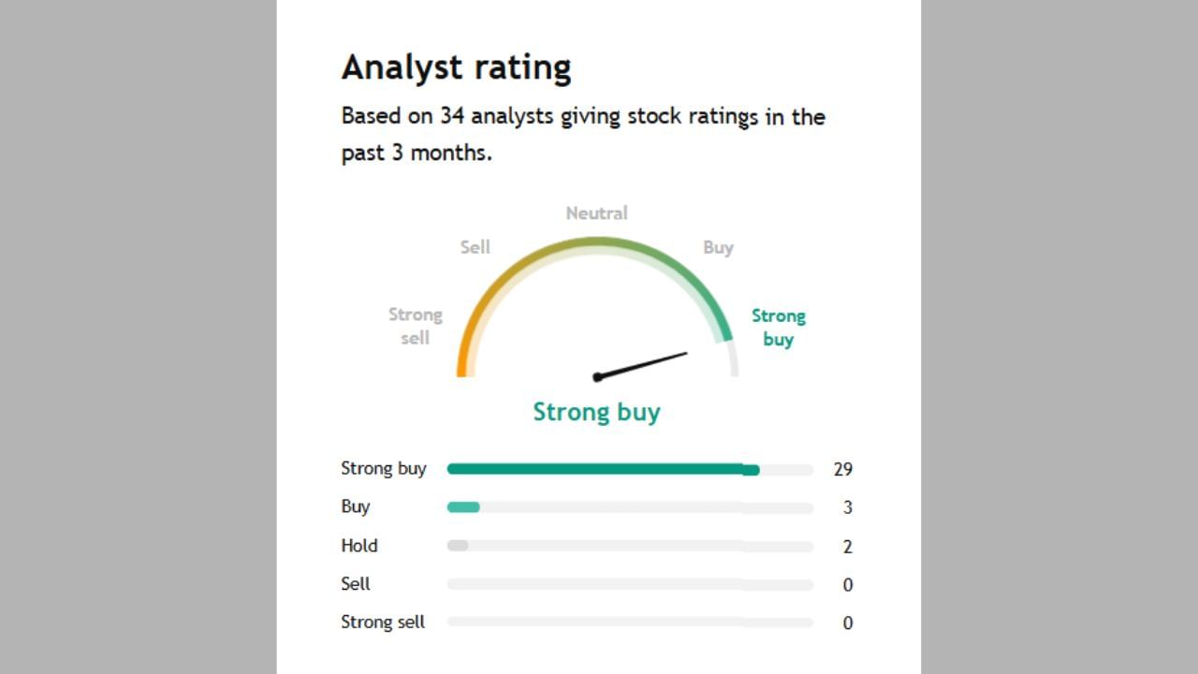Viewport: 1198px width, 674px height.
Task: Click the "Analyst rating" heading
Action: pos(456,67)
